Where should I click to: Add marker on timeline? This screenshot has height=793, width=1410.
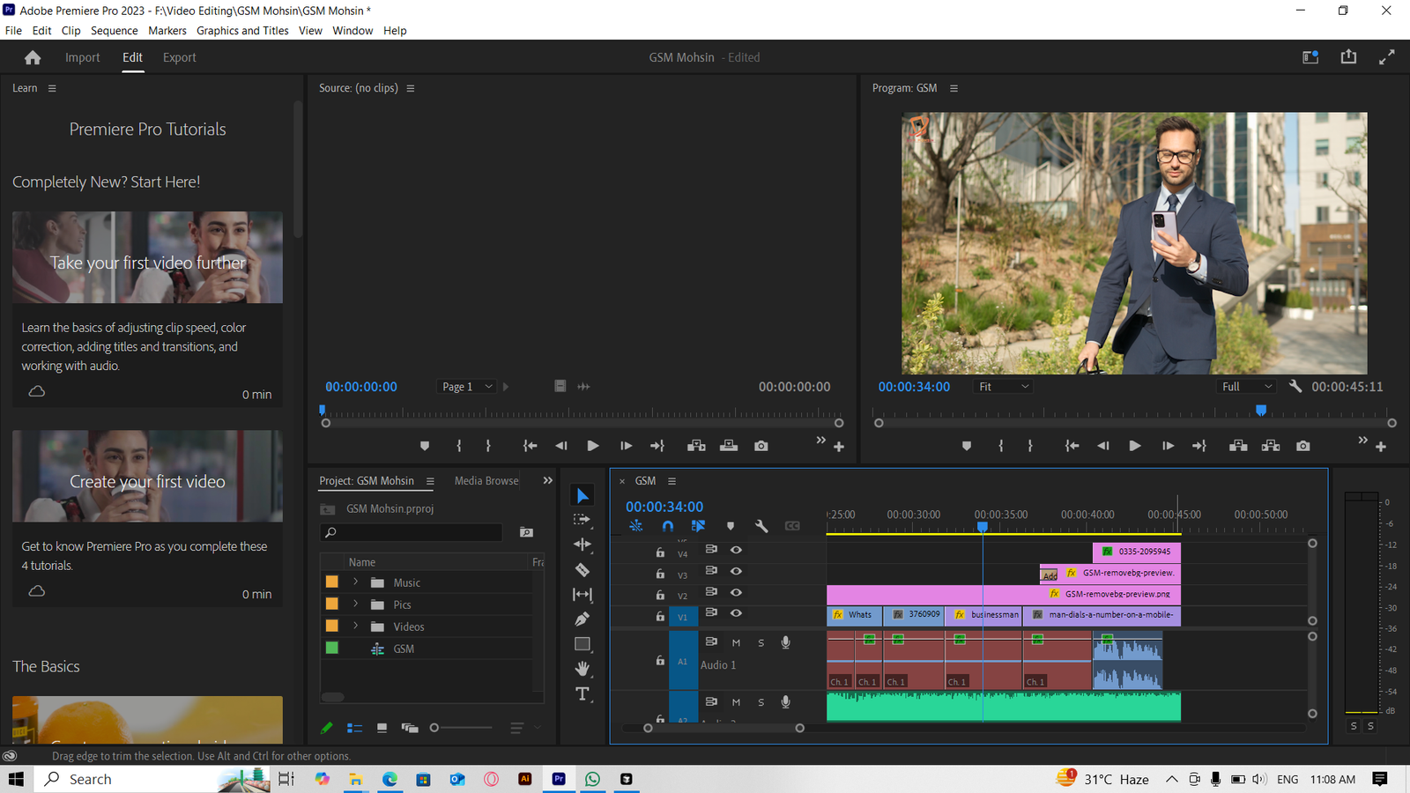(x=731, y=526)
